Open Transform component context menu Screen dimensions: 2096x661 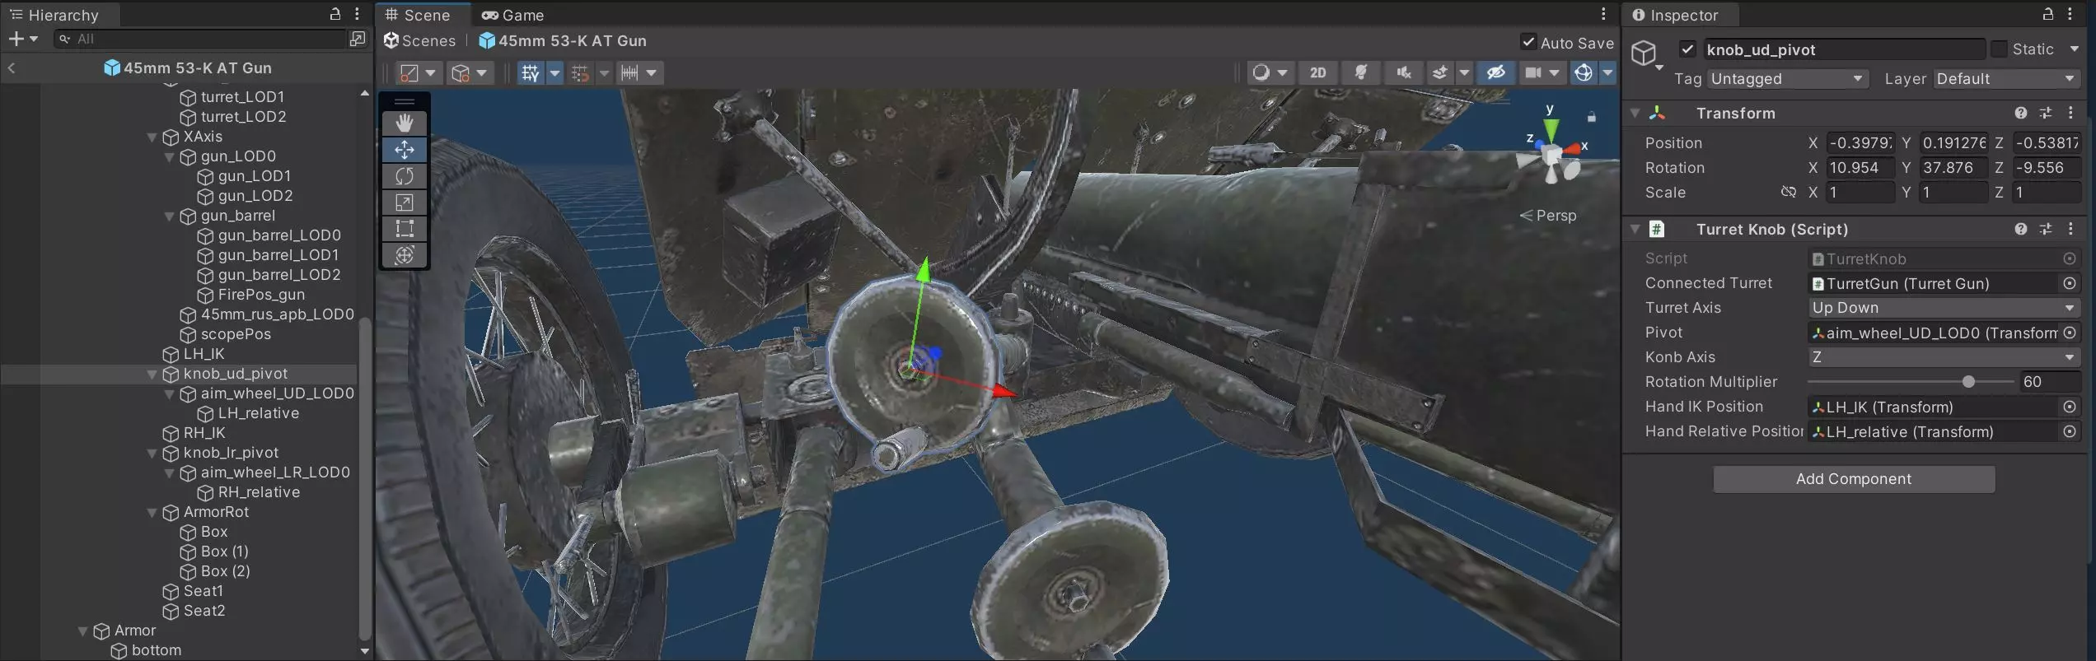[2071, 113]
